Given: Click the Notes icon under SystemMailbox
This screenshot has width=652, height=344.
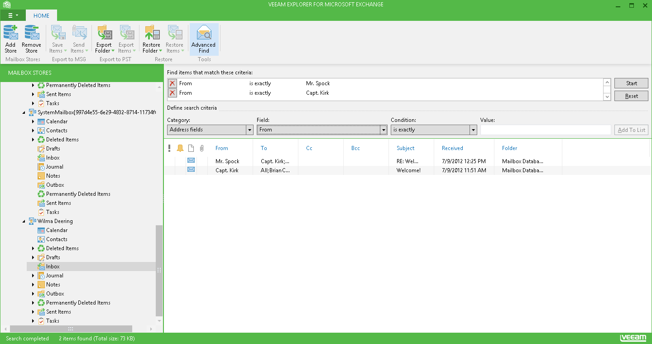Looking at the screenshot, I should click(x=41, y=176).
